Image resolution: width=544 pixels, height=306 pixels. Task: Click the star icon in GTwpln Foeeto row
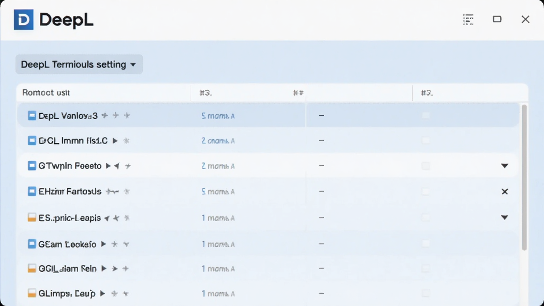pos(127,166)
